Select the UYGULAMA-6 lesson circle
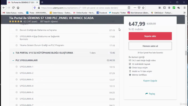This screenshot has height=106, width=188. click(x=16, y=99)
